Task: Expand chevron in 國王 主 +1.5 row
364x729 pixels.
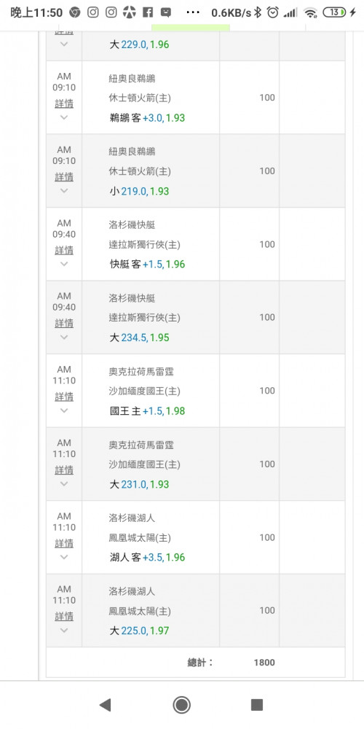Action: click(x=64, y=410)
